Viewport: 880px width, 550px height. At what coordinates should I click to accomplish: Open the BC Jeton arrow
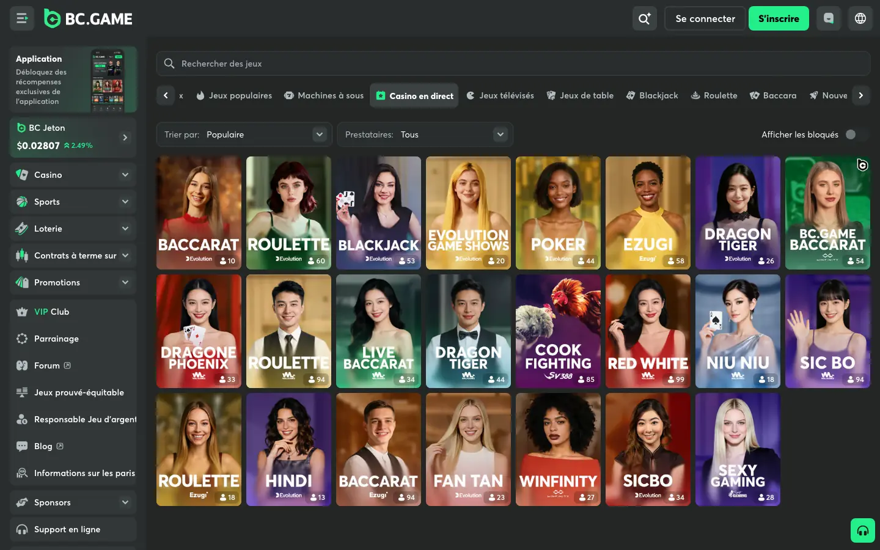pyautogui.click(x=125, y=137)
